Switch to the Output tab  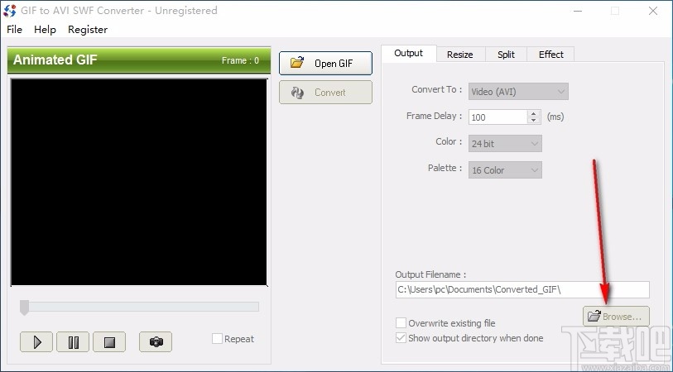(409, 53)
